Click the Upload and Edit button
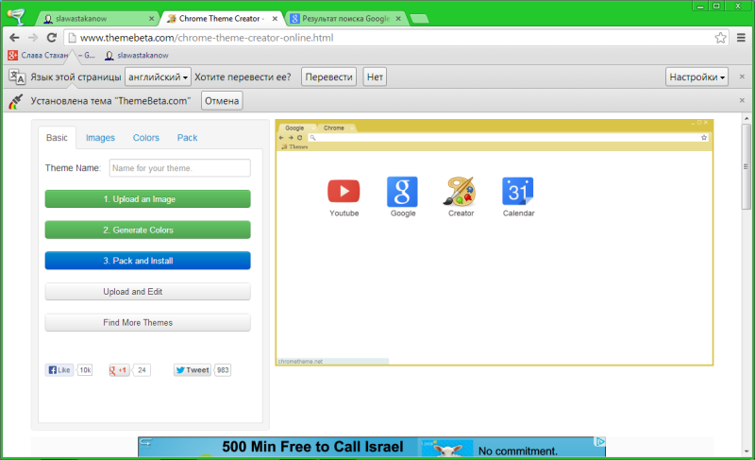The height and width of the screenshot is (460, 755). [148, 292]
